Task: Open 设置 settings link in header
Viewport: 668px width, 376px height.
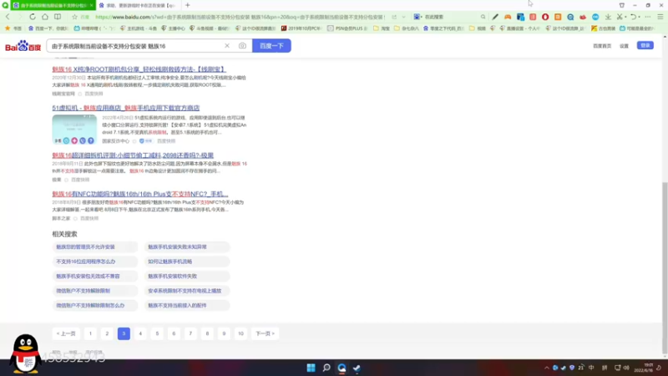Action: 624,46
